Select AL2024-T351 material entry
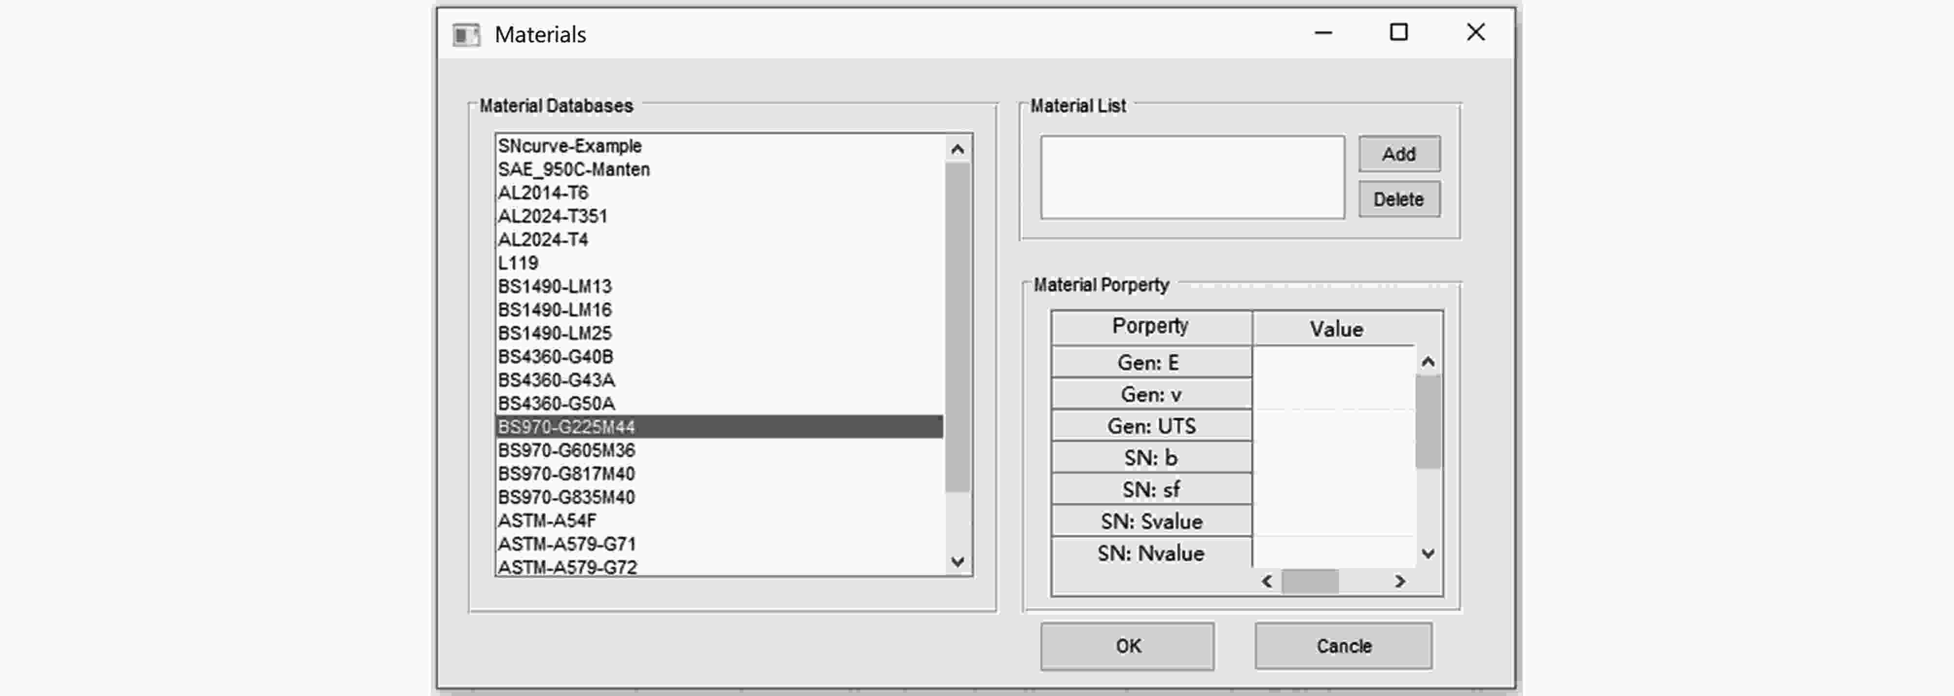This screenshot has height=696, width=1954. (x=552, y=216)
